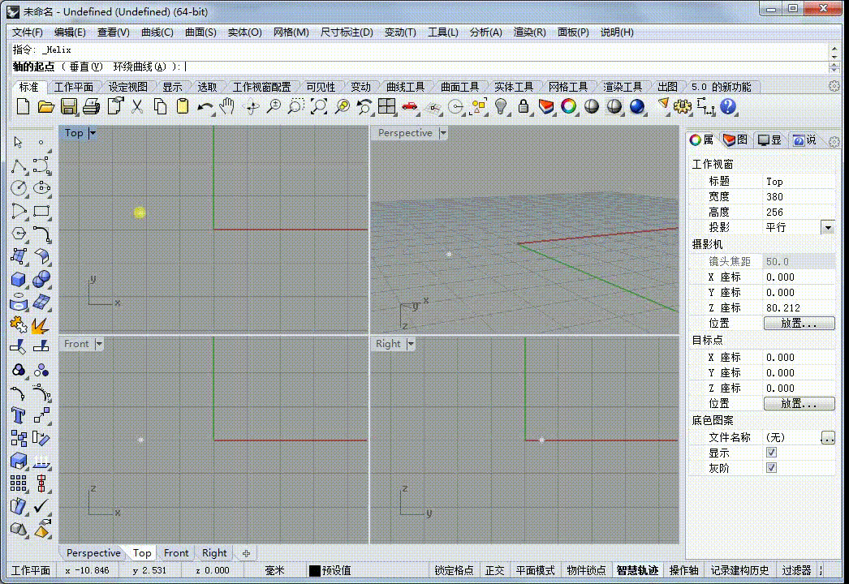Choose the Text tool in left sidebar
This screenshot has height=584, width=849.
tap(18, 415)
